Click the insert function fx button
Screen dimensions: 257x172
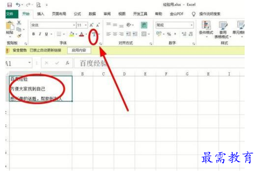coord(67,63)
